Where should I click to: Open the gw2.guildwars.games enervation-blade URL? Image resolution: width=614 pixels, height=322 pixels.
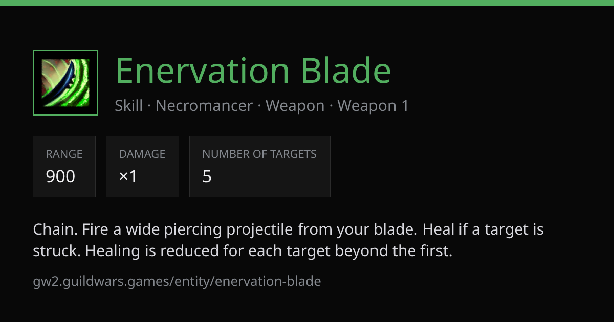click(x=177, y=281)
